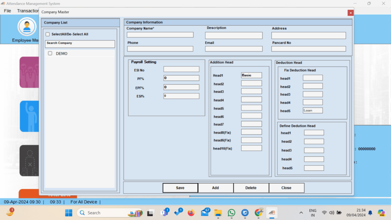The image size is (391, 220).
Task: Click the 'For All Device' status bar text
Action: [x=83, y=202]
